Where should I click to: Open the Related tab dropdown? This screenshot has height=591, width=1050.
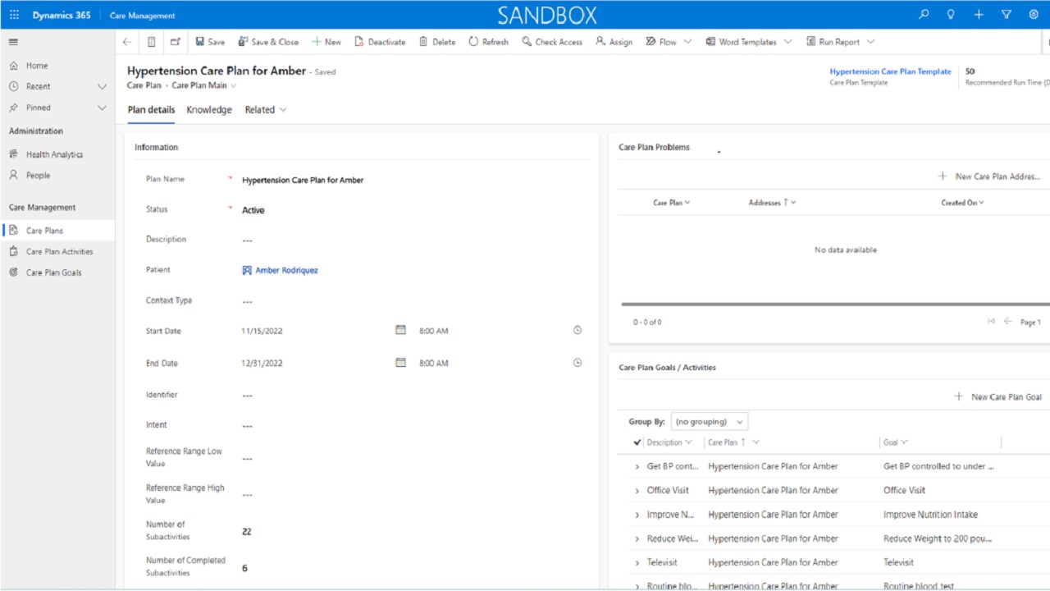tap(266, 110)
